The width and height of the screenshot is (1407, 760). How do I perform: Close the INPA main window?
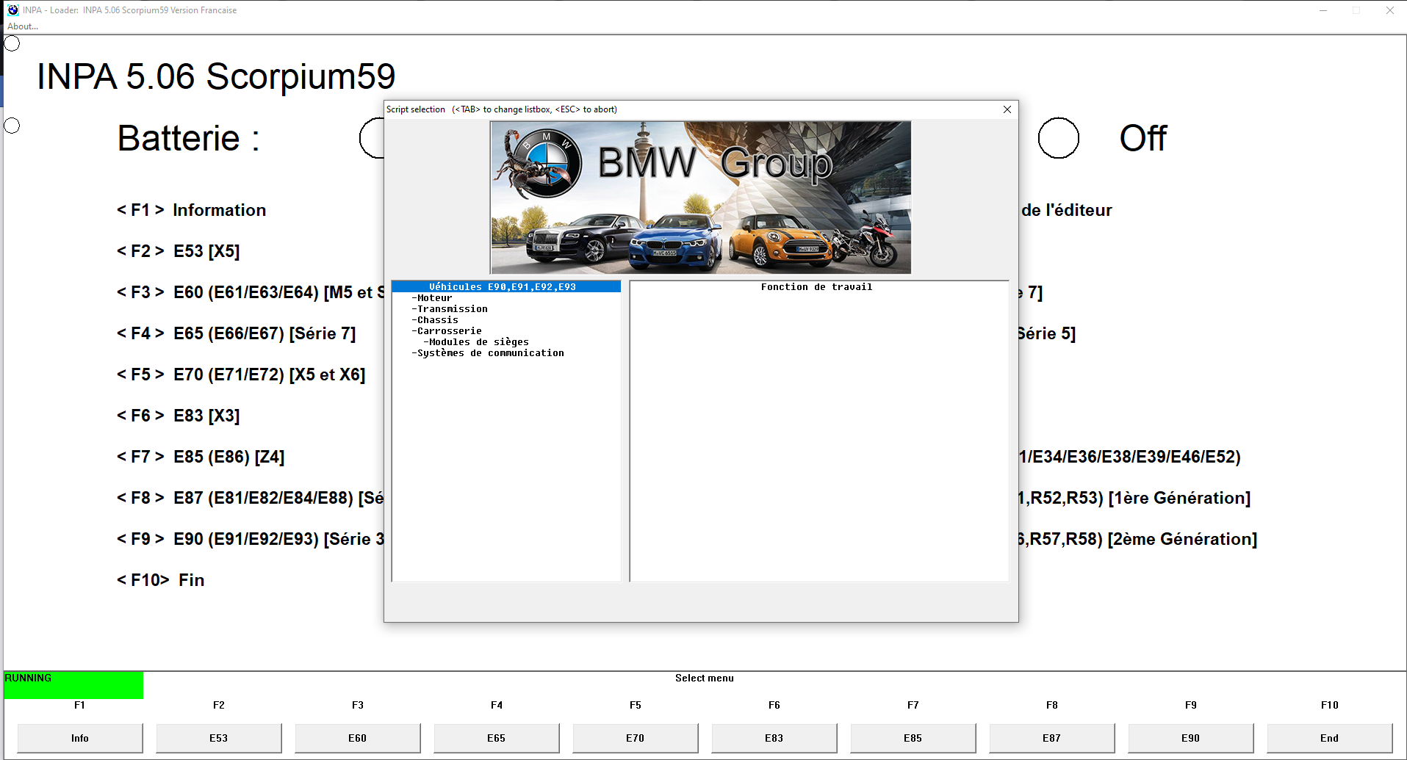coord(1390,10)
